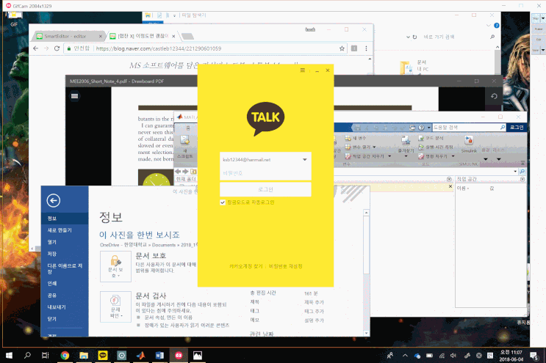546x363 pixels.
Task: Expand the File Explorer ribbon chevron
Action: [x=489, y=26]
